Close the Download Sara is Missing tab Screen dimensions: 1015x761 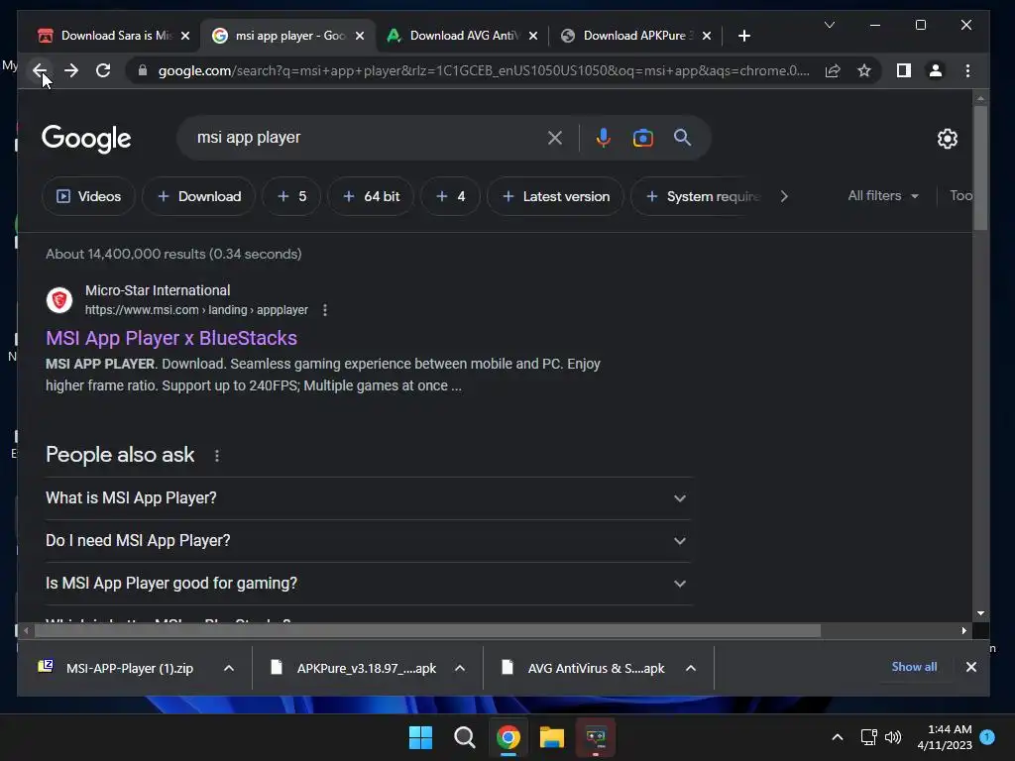point(185,36)
